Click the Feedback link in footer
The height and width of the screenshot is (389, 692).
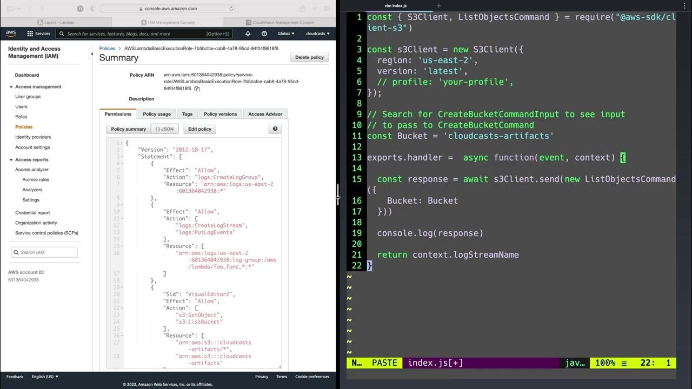15,377
